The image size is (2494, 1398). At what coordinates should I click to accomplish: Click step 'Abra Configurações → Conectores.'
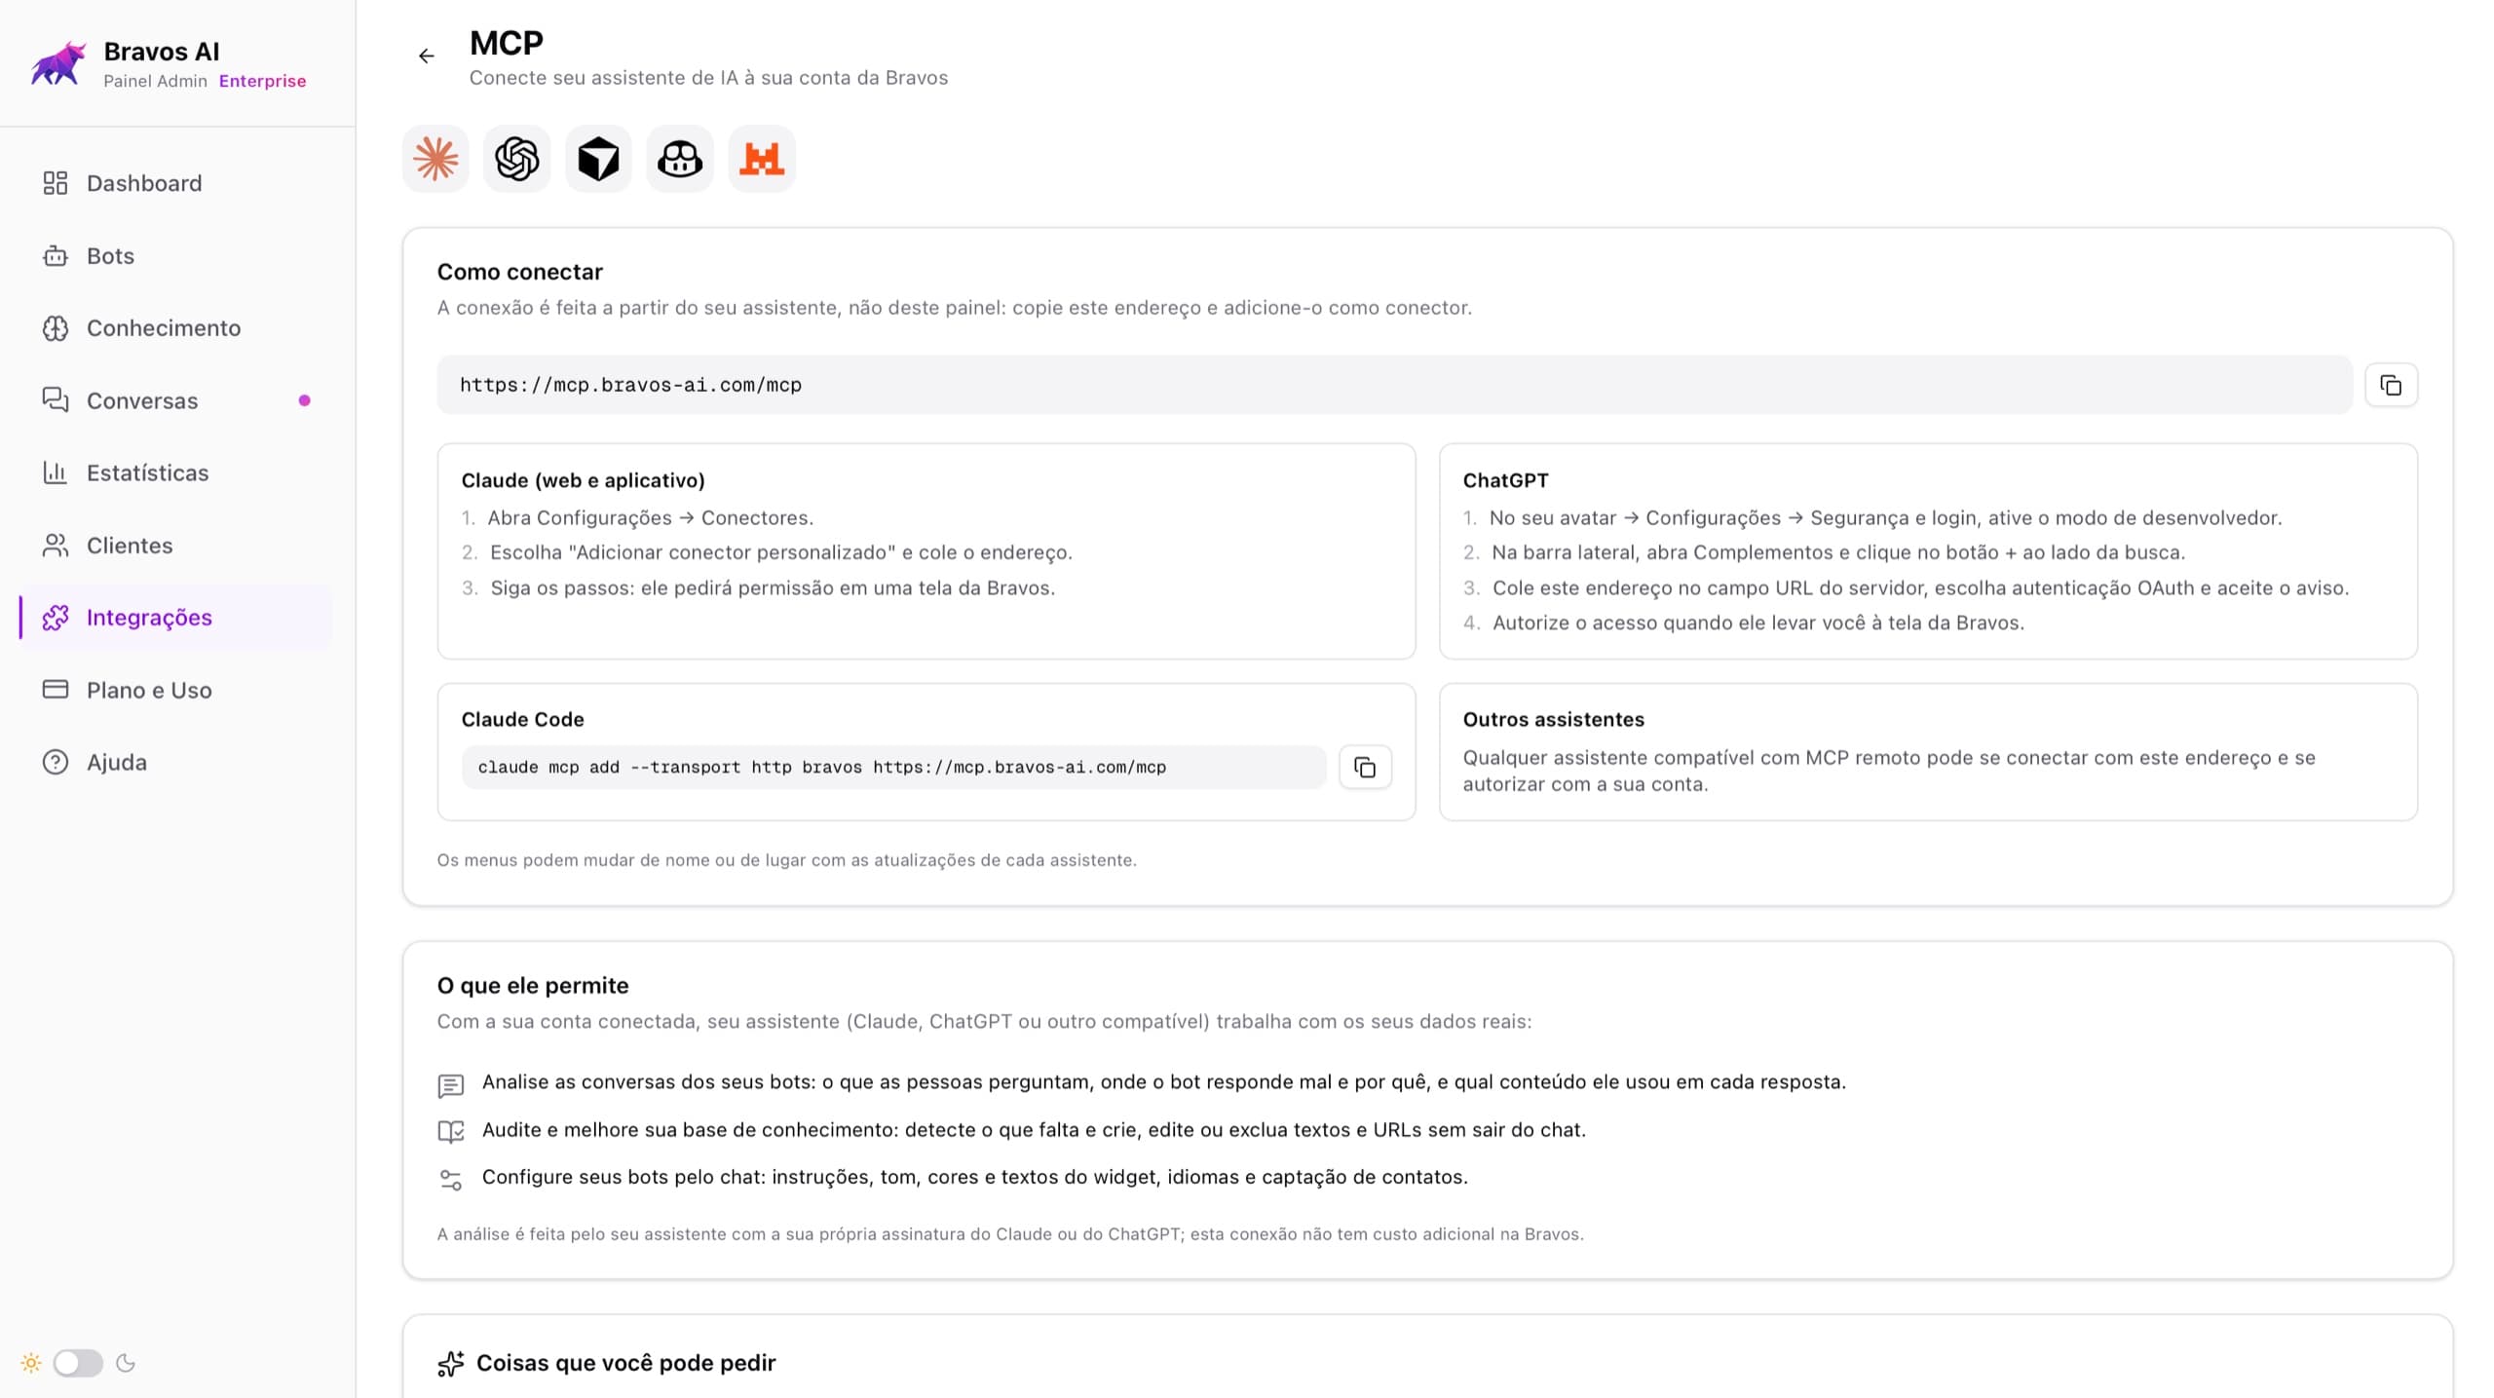pyautogui.click(x=650, y=518)
